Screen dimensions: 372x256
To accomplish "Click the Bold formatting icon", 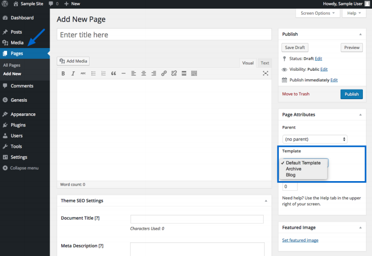I will click(63, 73).
